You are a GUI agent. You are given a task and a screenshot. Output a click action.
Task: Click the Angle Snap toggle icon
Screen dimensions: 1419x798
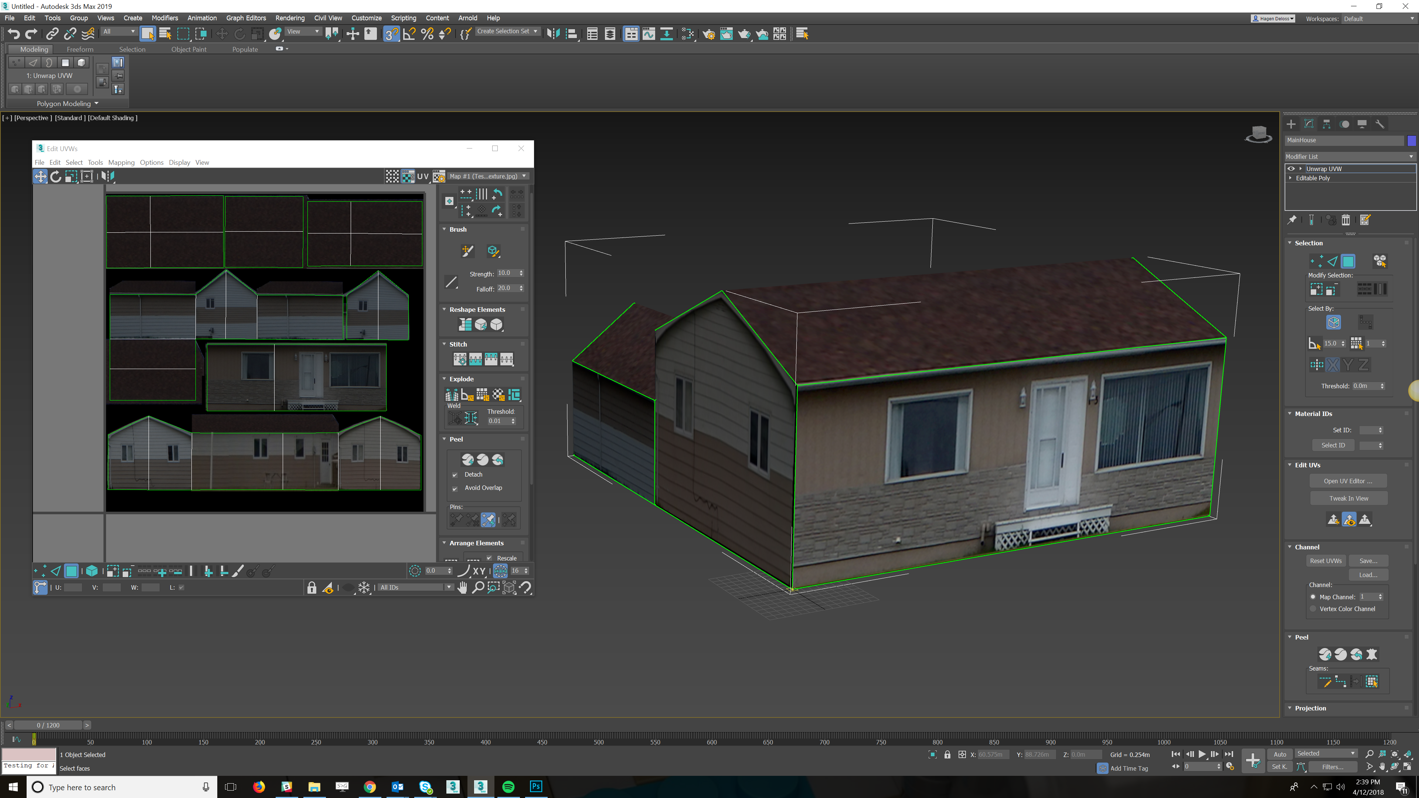pyautogui.click(x=409, y=34)
